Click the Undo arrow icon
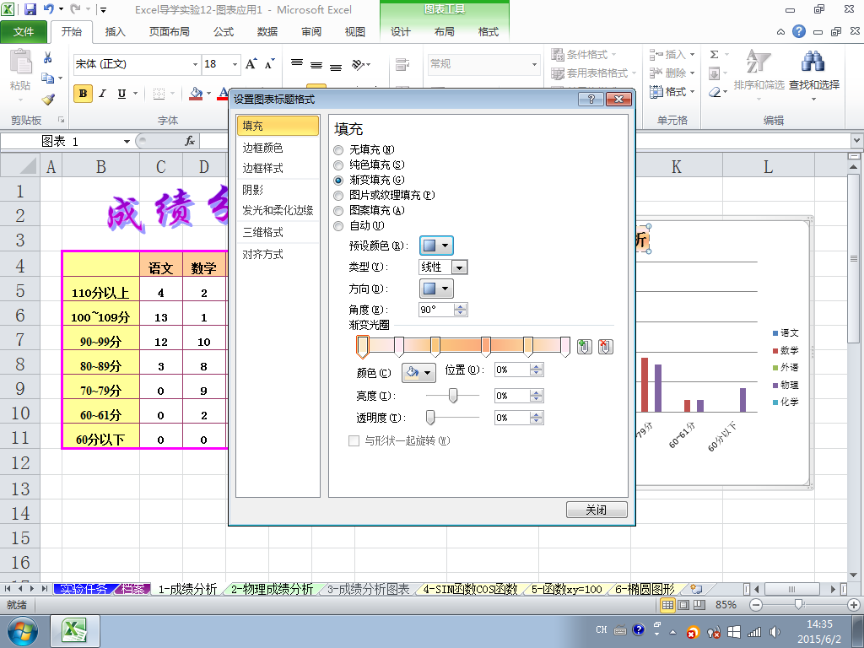Image resolution: width=864 pixels, height=648 pixels. [48, 9]
